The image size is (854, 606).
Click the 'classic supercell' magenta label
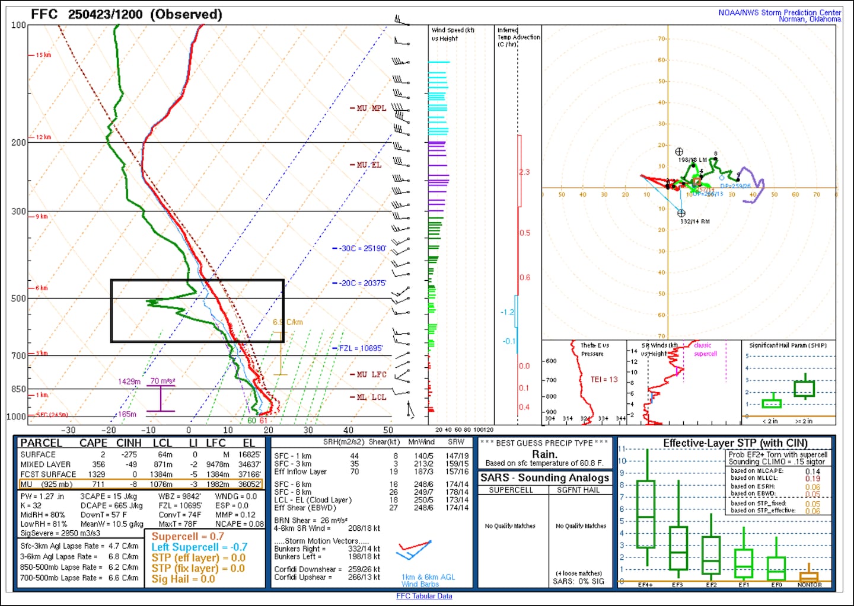(x=705, y=350)
